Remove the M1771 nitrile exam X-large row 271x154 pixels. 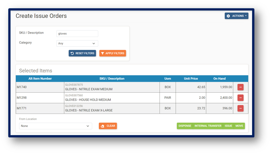240,108
